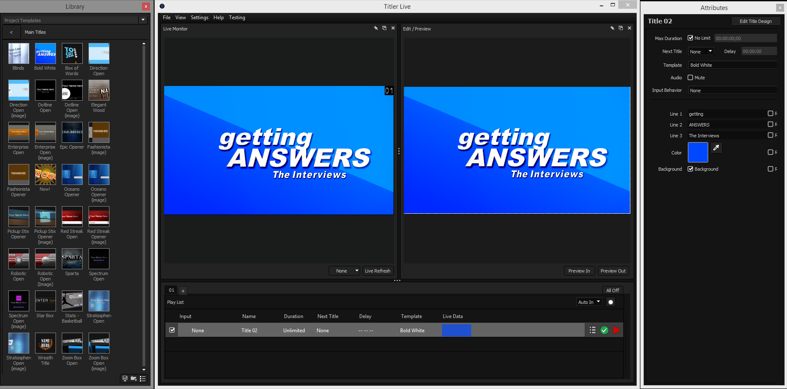Image resolution: width=787 pixels, height=389 pixels.
Task: Uncheck the Title 02 playlist row checkbox
Action: click(x=172, y=330)
